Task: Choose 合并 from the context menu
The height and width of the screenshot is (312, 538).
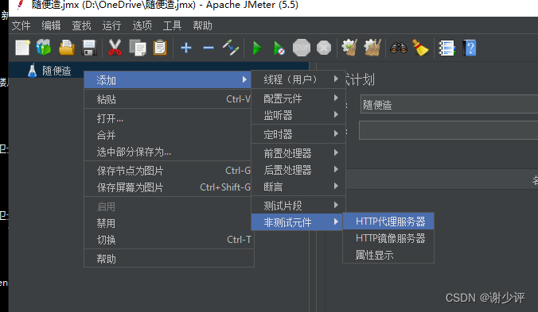Action: click(x=168, y=135)
